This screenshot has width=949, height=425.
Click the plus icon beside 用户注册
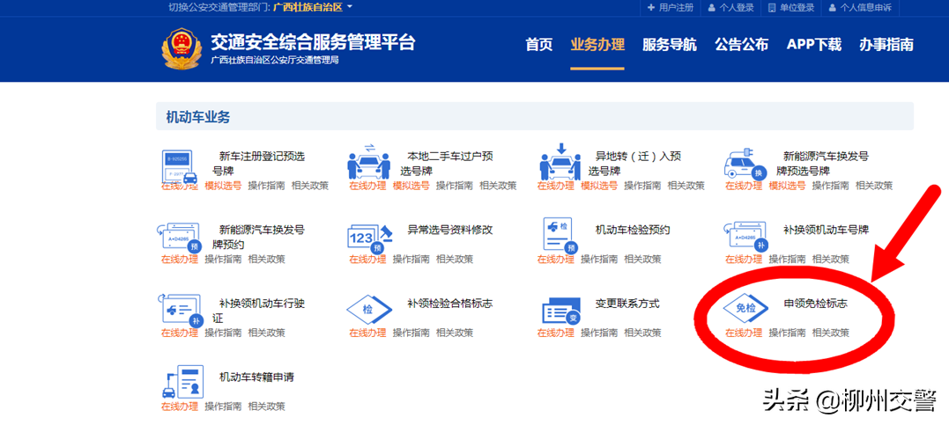[651, 8]
